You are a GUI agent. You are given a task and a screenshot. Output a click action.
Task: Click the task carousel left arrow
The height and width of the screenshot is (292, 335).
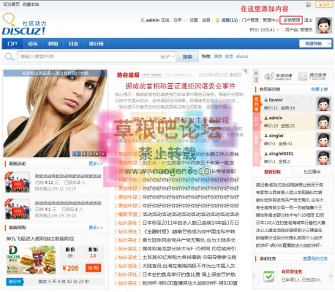pos(254,276)
